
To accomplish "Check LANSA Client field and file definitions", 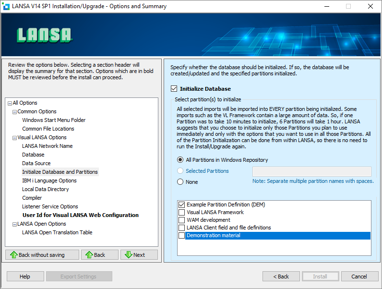I will coord(181,228).
